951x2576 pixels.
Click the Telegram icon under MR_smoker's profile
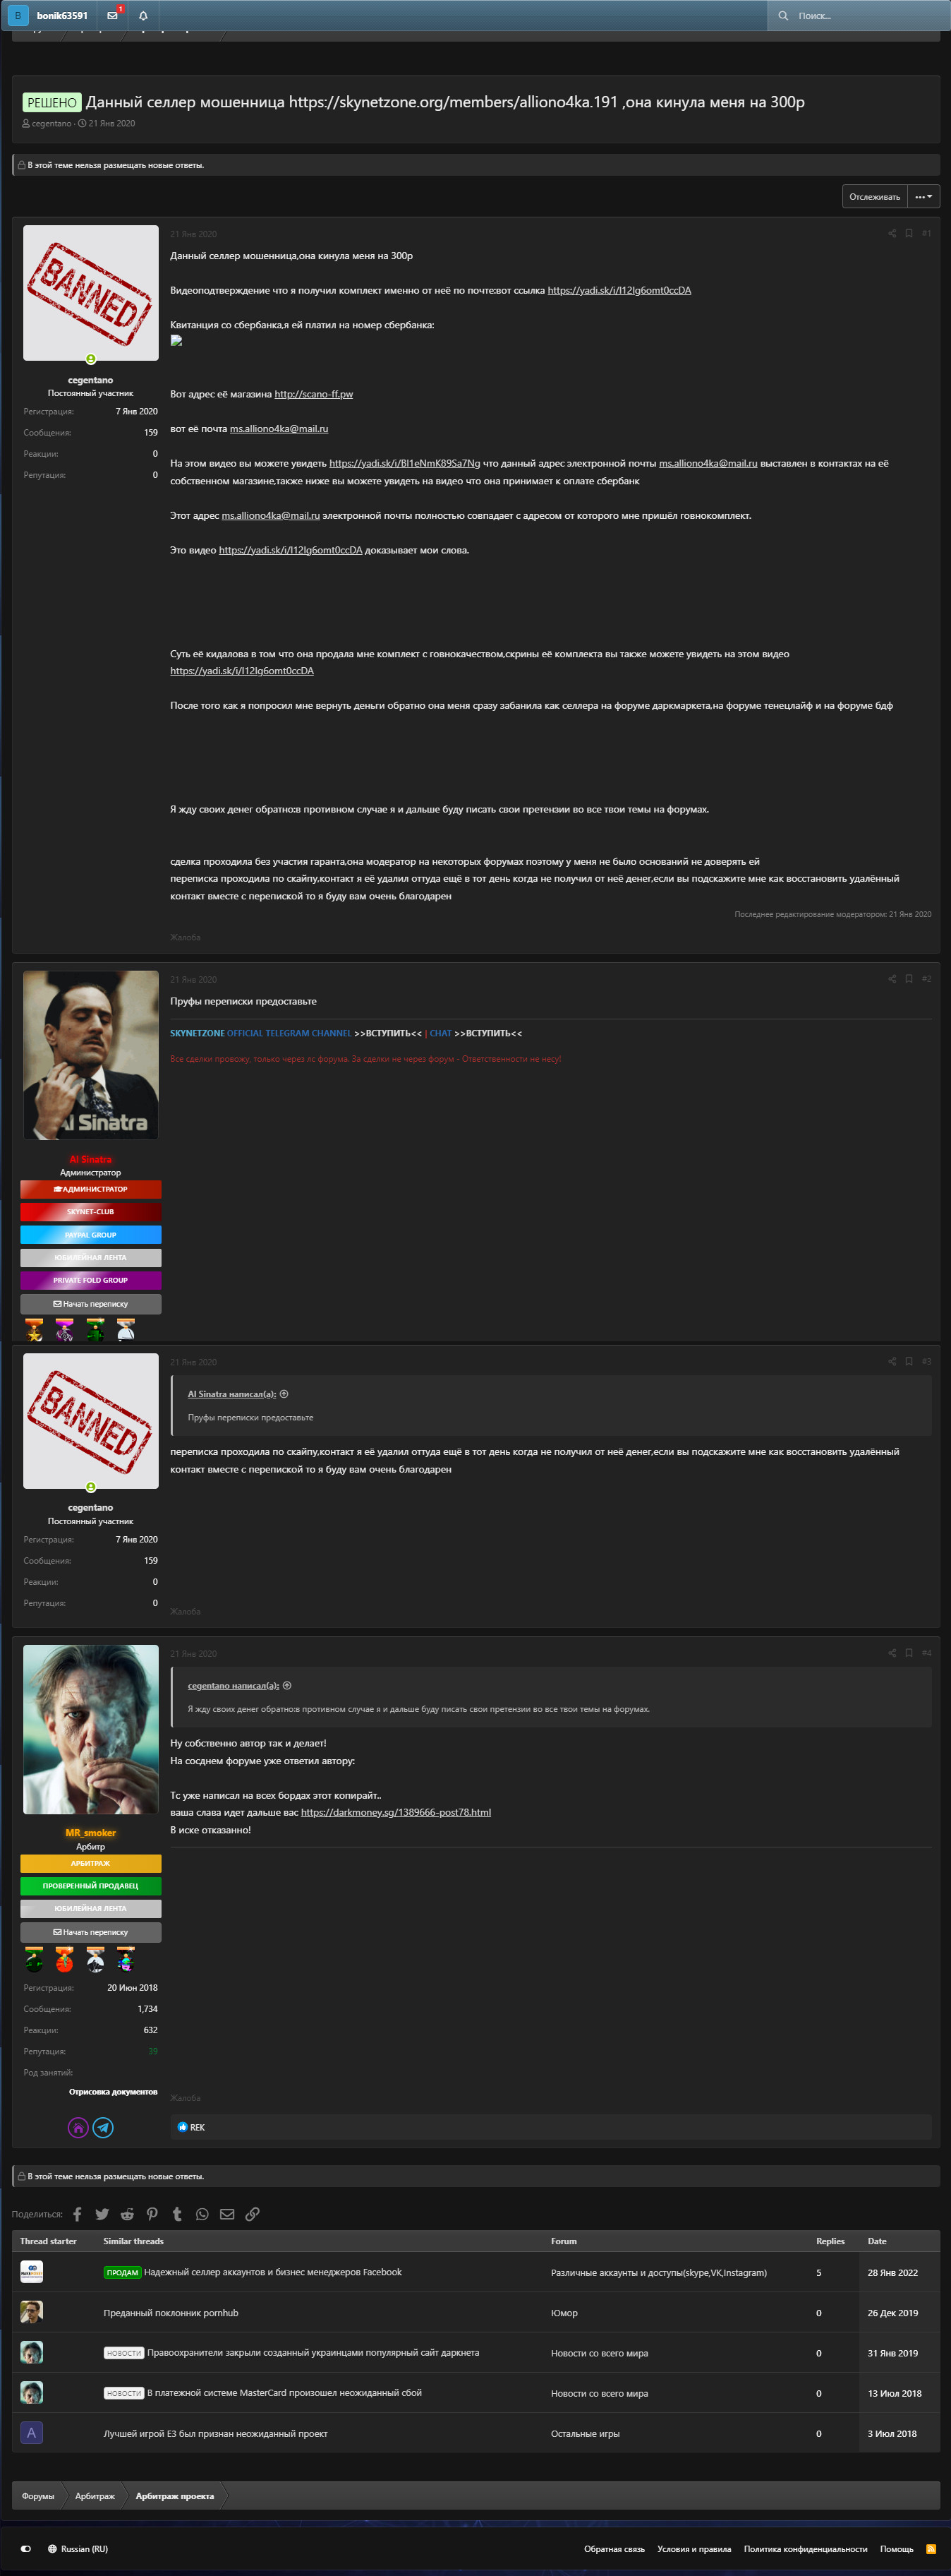103,2127
